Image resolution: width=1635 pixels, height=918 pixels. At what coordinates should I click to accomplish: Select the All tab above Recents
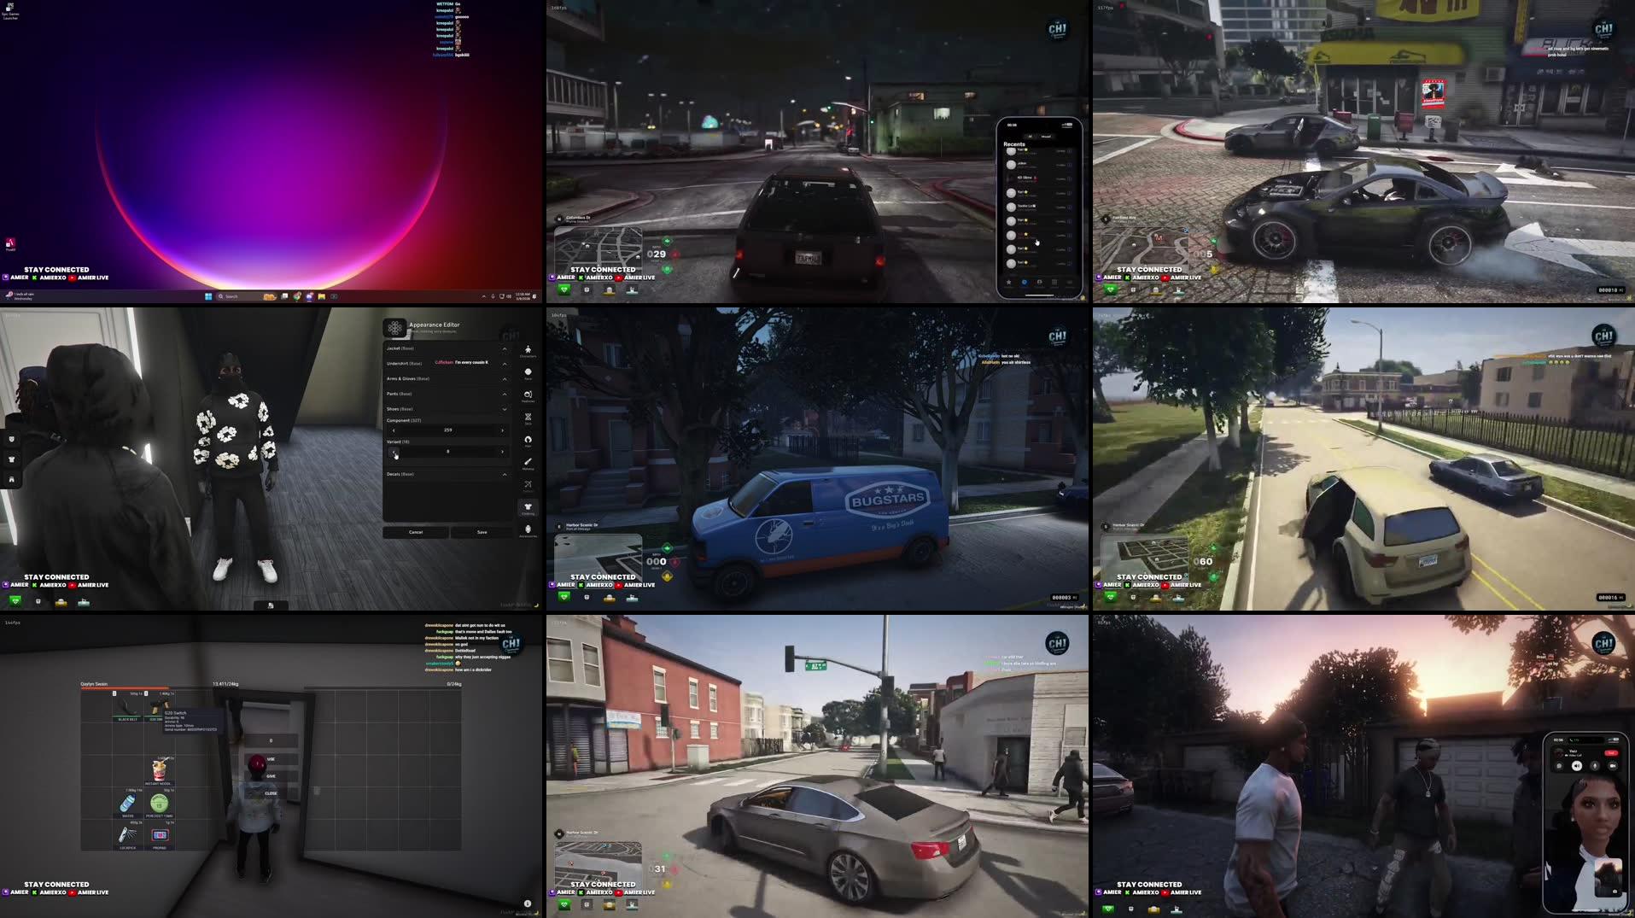click(x=1030, y=136)
